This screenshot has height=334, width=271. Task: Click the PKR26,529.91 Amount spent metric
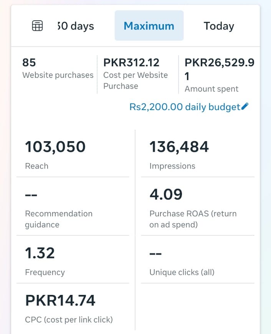click(x=219, y=75)
